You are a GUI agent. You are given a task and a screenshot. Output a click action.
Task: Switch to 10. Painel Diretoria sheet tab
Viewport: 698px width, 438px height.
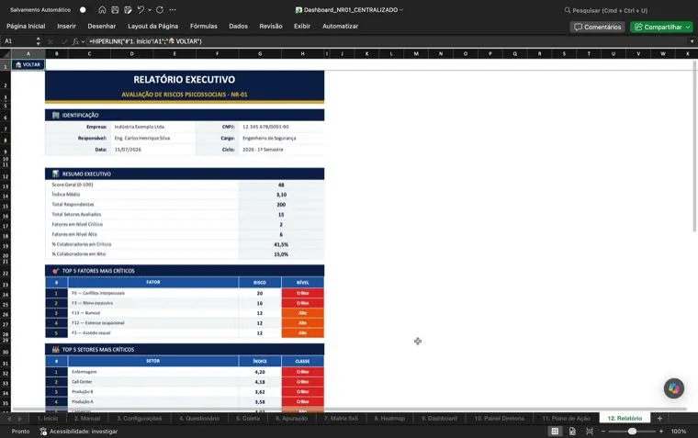coord(499,419)
